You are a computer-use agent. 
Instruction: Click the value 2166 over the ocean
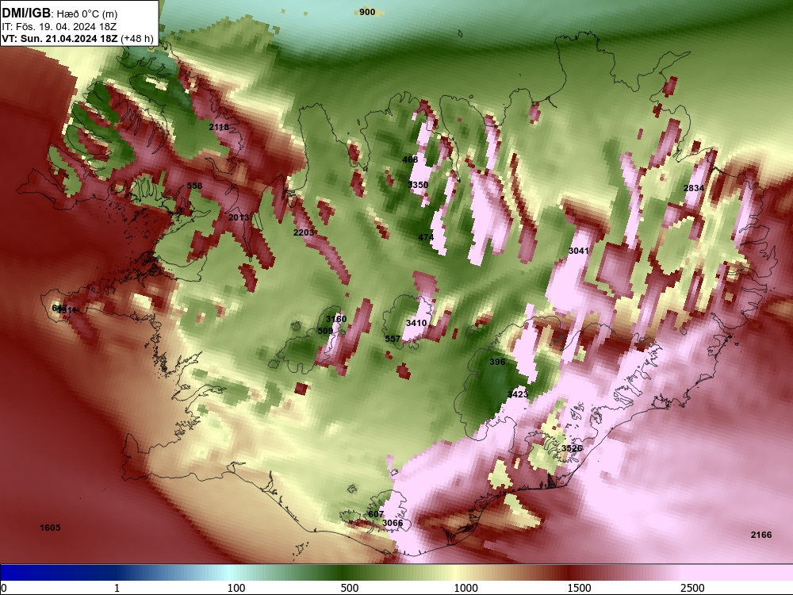click(761, 535)
